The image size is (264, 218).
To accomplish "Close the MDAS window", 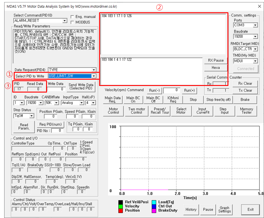I will pos(260,6).
